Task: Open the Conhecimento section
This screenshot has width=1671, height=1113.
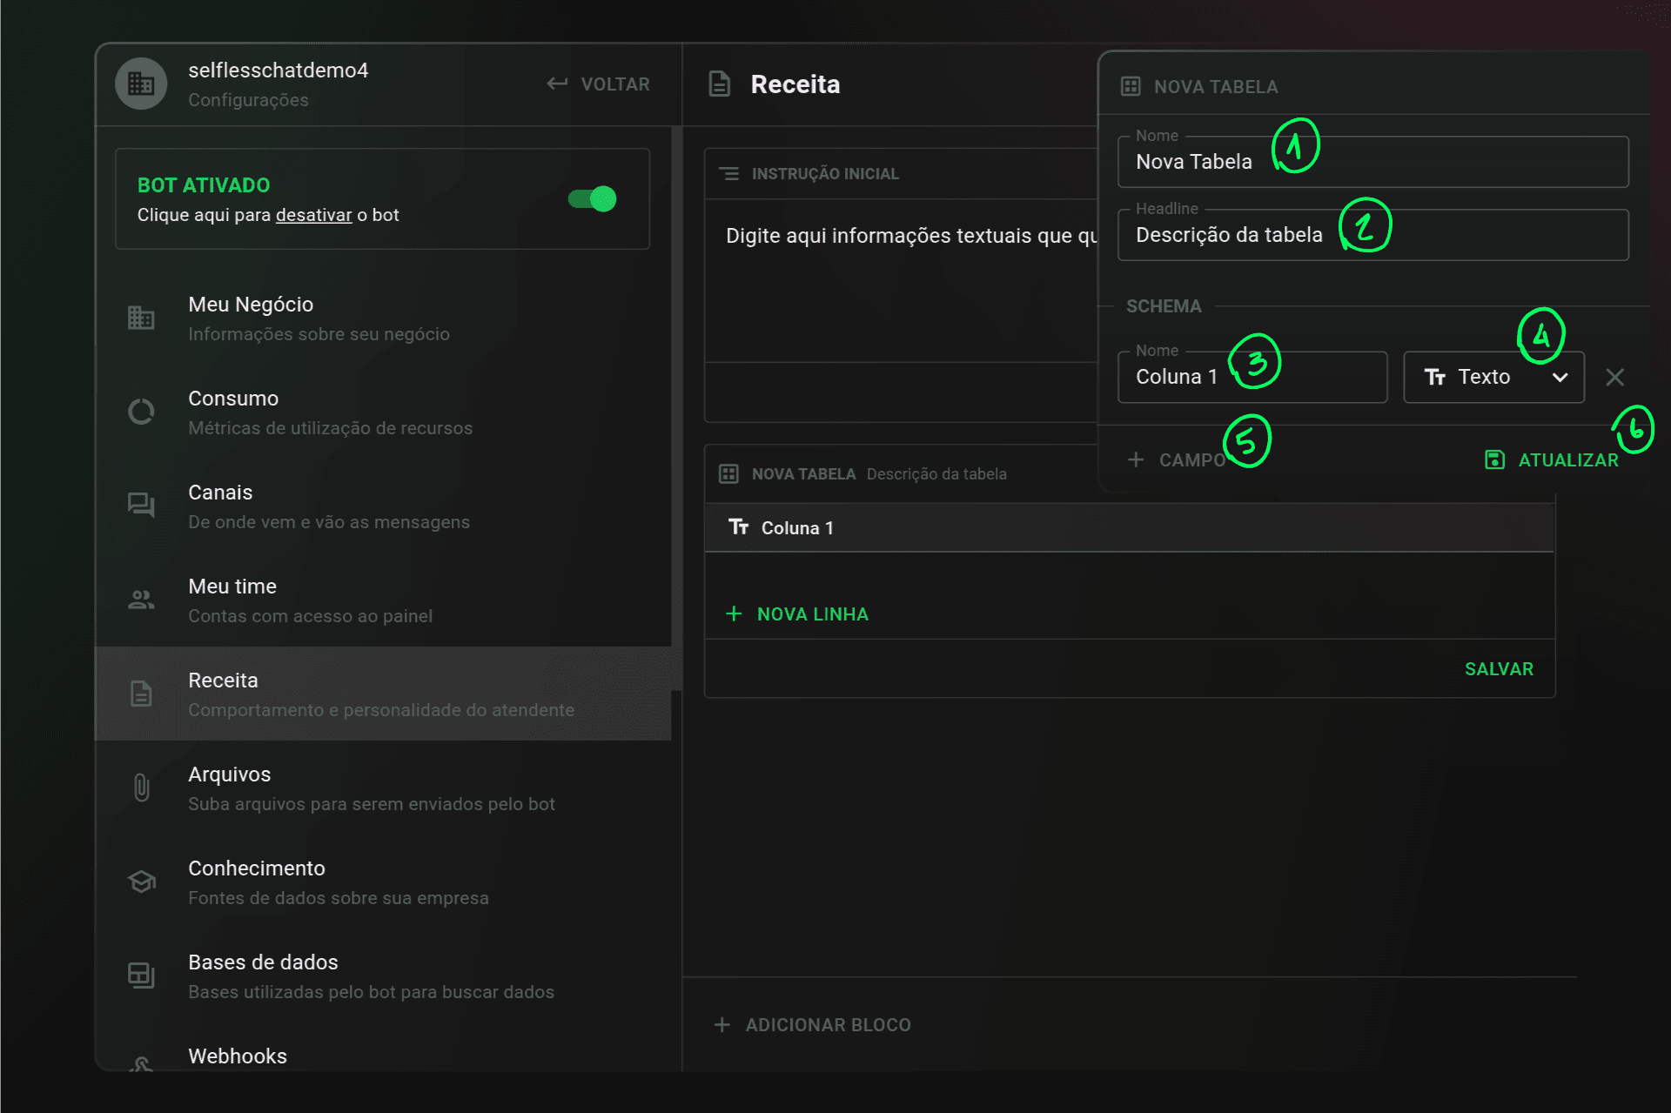Action: tap(383, 882)
